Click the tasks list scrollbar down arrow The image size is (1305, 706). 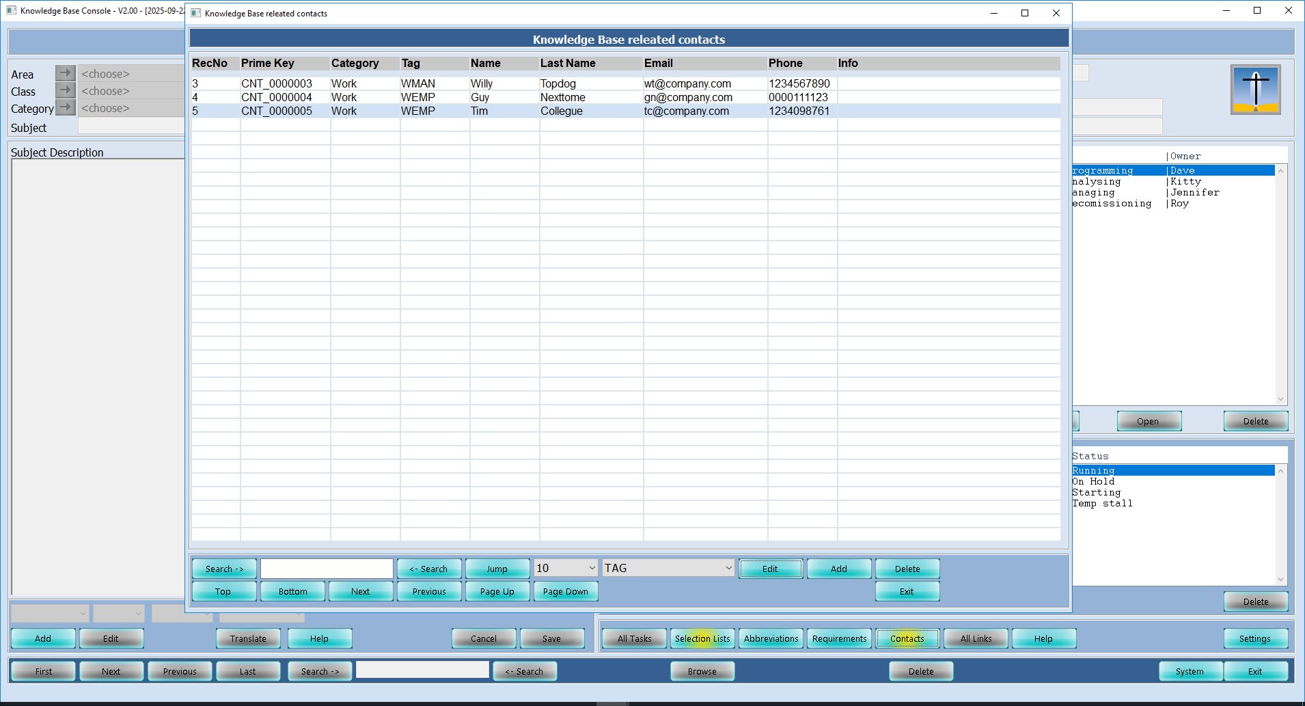click(x=1279, y=399)
